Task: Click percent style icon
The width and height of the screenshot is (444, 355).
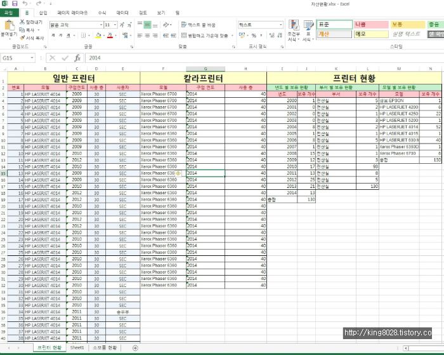Action: point(254,36)
